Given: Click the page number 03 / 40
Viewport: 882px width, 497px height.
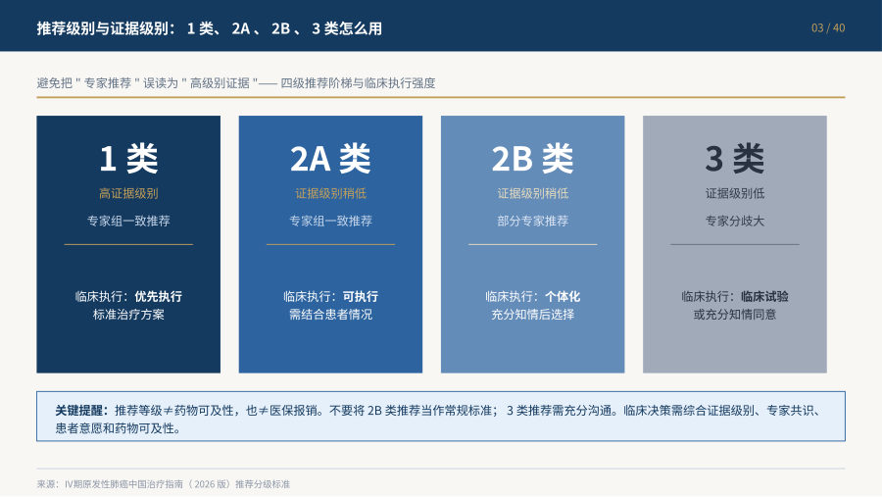Looking at the screenshot, I should pos(828,28).
